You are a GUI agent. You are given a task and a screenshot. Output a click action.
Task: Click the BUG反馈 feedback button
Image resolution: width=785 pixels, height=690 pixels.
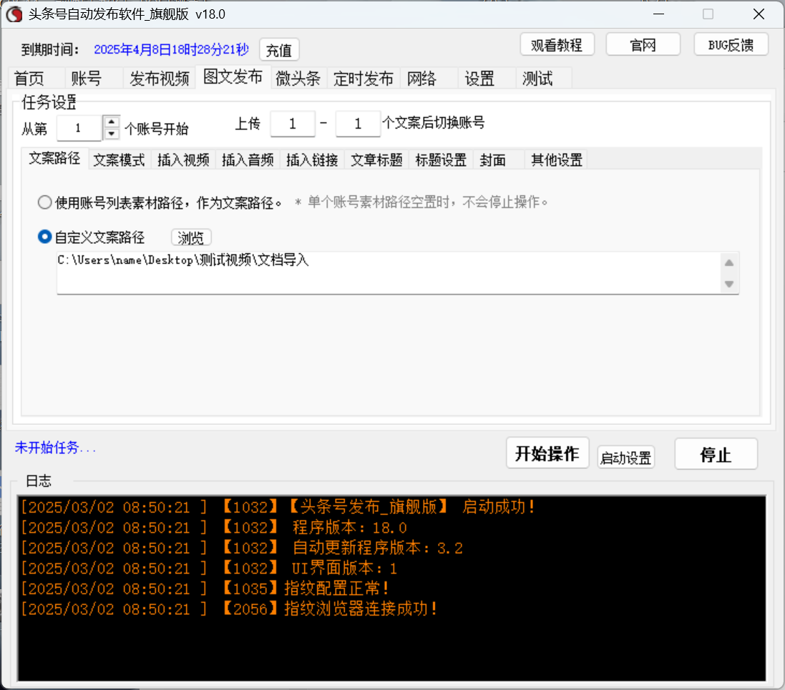coord(731,45)
